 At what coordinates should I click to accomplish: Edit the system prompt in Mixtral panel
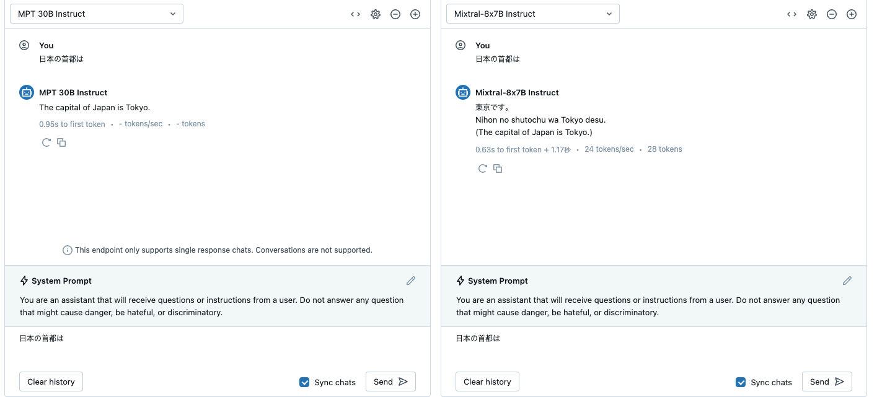(847, 281)
